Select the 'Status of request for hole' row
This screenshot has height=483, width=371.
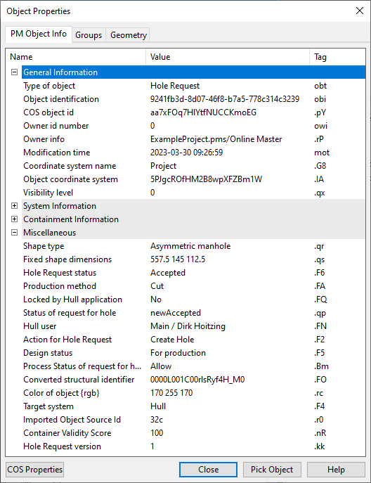[x=193, y=313]
